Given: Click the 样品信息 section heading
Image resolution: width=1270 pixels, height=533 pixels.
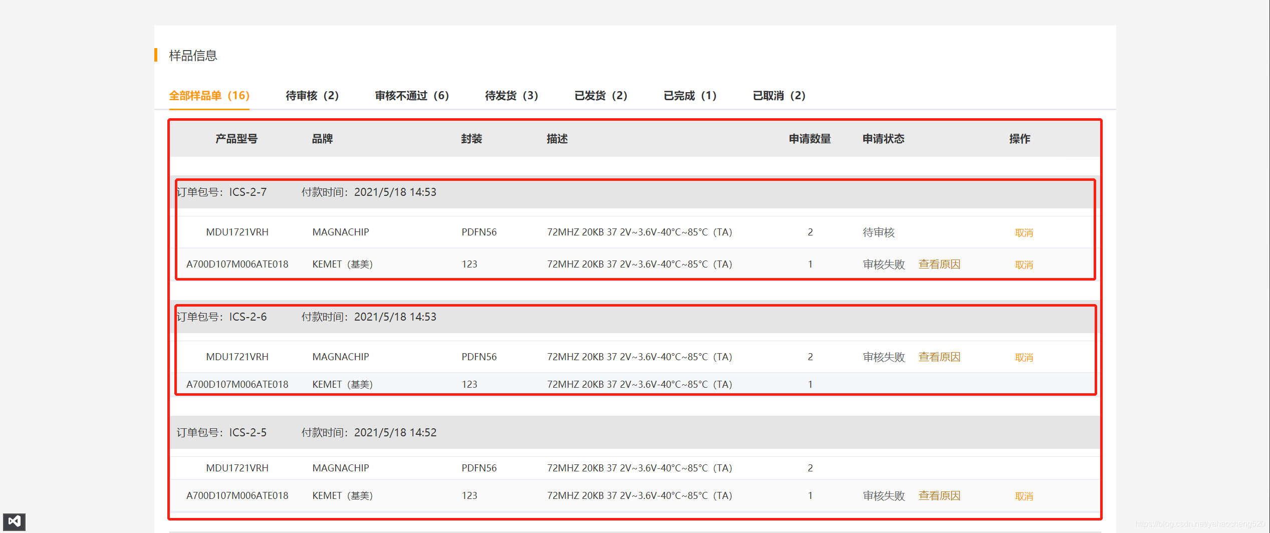Looking at the screenshot, I should (x=193, y=55).
